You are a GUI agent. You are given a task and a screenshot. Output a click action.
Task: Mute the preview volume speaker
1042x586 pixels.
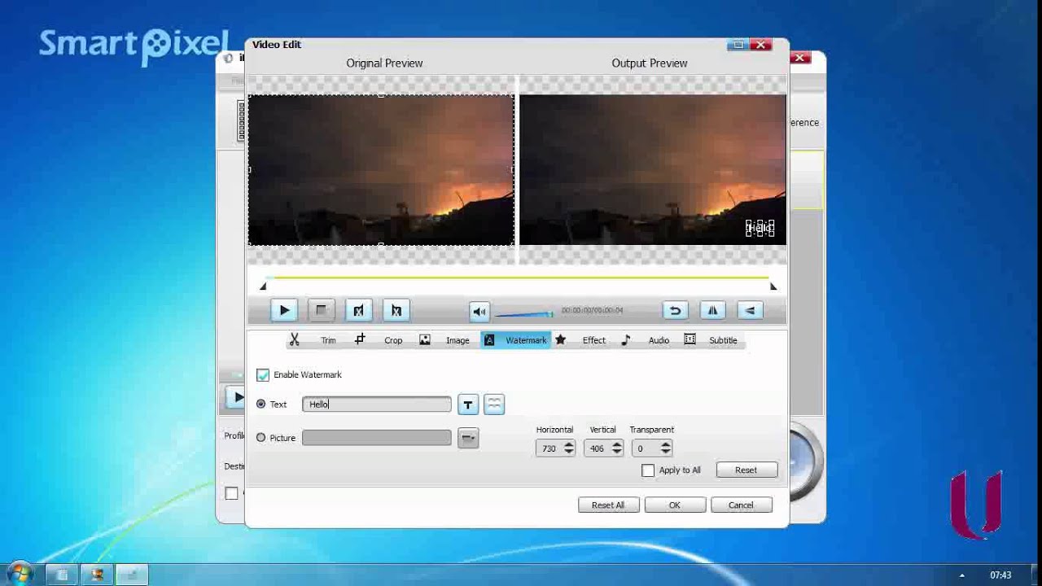[x=479, y=312]
